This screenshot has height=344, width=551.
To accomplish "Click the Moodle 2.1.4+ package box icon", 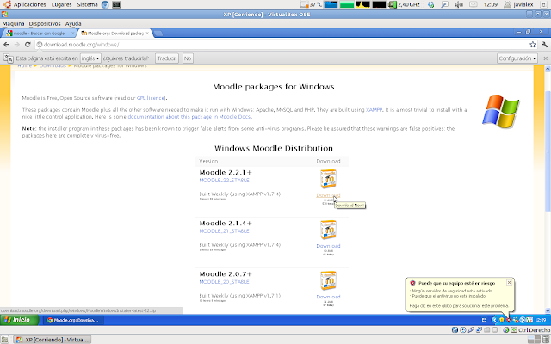I will (328, 230).
